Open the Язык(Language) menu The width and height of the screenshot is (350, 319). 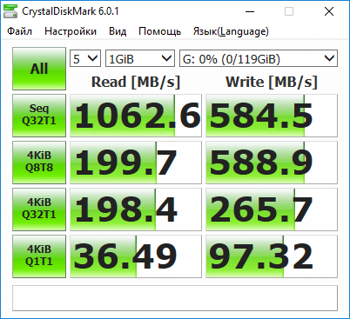231,31
